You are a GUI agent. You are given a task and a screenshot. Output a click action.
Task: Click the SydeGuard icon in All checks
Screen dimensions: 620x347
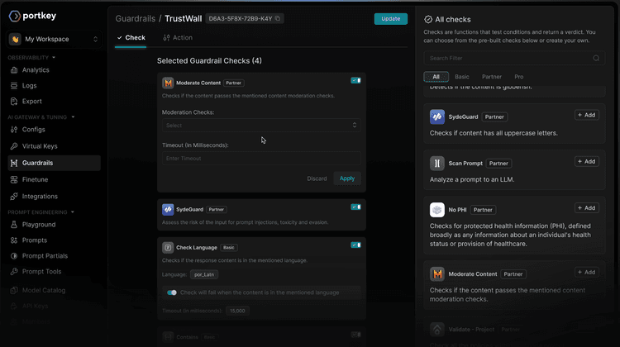(437, 117)
